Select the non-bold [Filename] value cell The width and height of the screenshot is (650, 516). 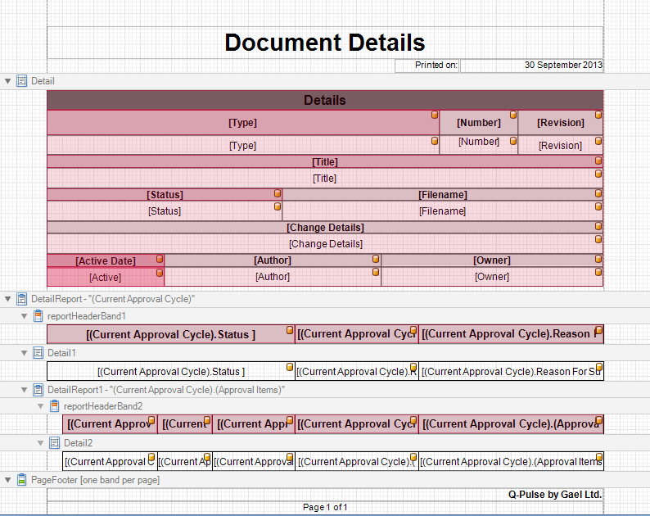[x=442, y=210]
